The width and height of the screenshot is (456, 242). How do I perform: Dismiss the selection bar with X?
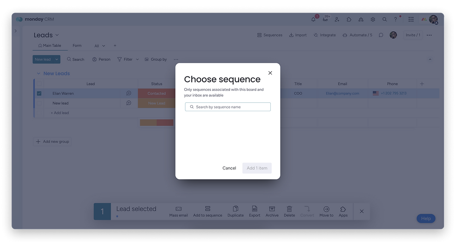[362, 211]
